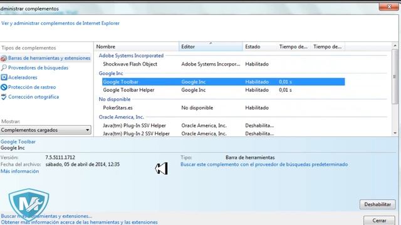Screen dimensions: 401x225
Task: Click the Oracle America, Inc. group header
Action: click(x=121, y=117)
